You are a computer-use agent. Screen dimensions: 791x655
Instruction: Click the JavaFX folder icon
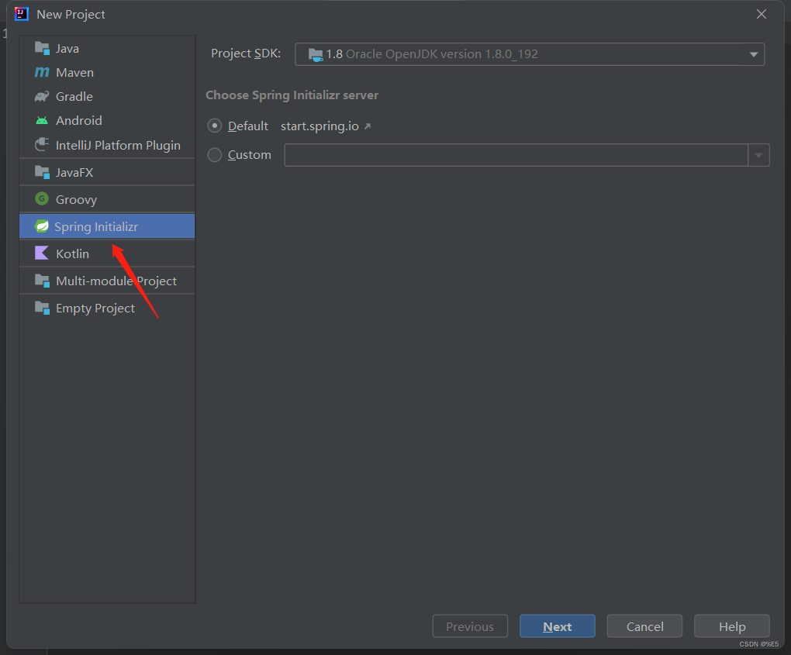42,172
